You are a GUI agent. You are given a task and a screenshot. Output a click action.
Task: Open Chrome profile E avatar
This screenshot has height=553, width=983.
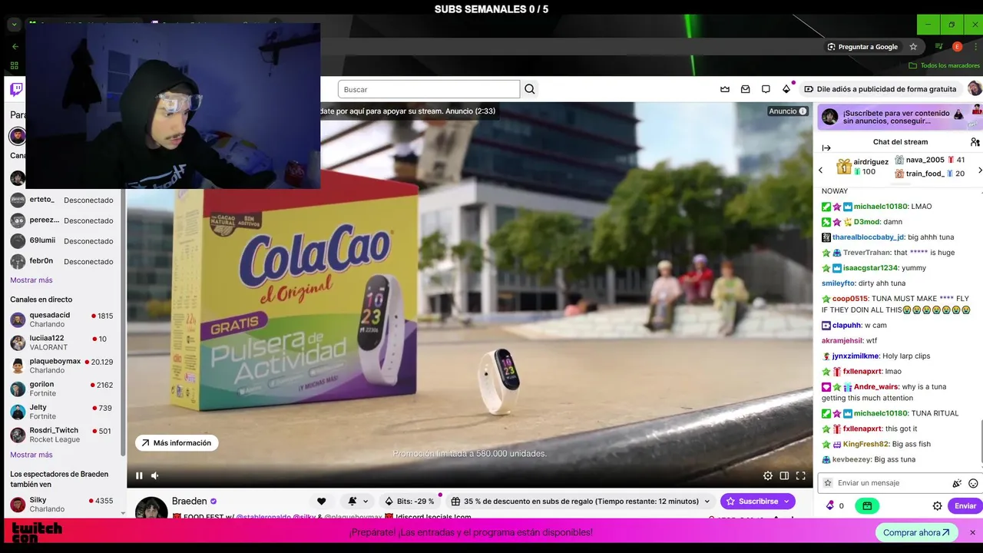pos(957,47)
